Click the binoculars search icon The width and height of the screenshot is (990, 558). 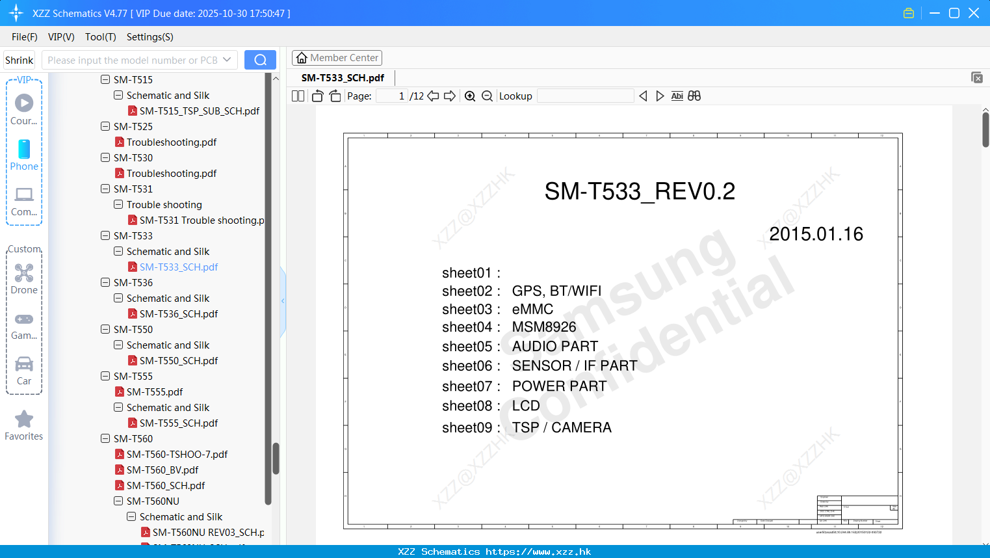(x=694, y=96)
